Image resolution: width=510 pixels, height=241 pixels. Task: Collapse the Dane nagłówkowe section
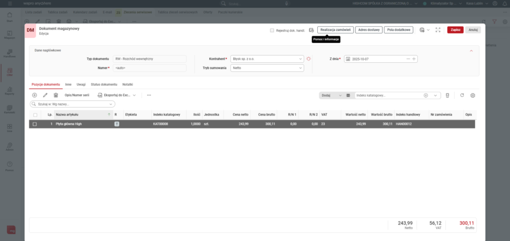pyautogui.click(x=471, y=51)
